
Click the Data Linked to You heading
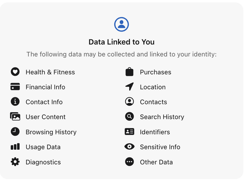coord(122,42)
